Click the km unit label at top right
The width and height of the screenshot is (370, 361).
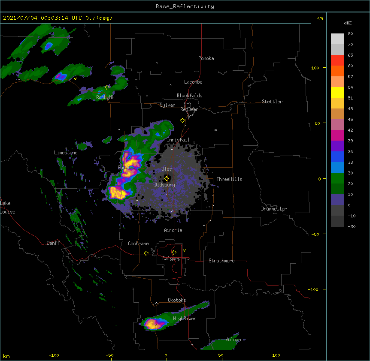[x=320, y=18]
